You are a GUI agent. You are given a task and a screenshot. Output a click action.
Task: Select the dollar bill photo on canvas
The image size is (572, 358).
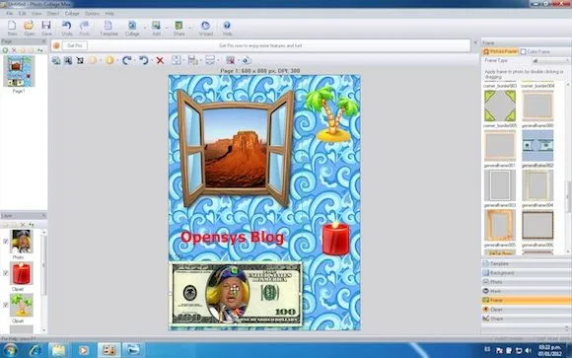(236, 294)
